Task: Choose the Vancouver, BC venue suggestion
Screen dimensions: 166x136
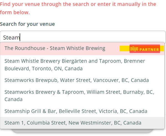Action: tap(82, 80)
